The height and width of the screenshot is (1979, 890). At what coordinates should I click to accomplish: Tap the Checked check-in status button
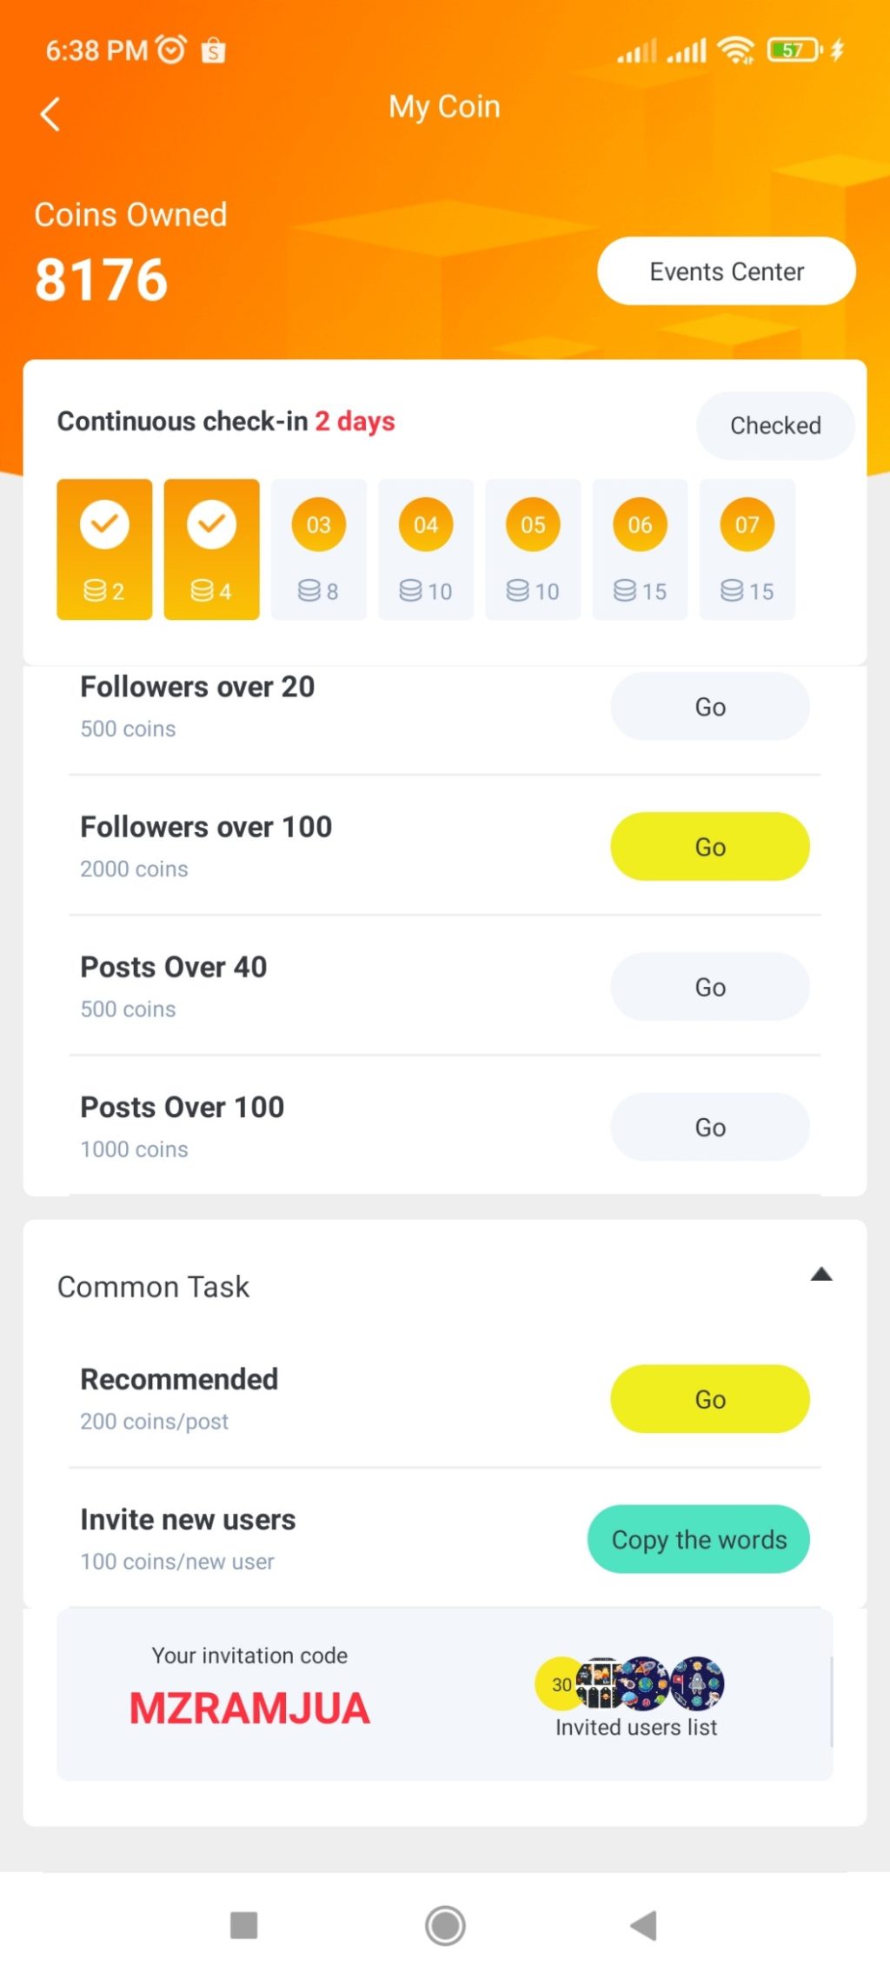coord(775,425)
